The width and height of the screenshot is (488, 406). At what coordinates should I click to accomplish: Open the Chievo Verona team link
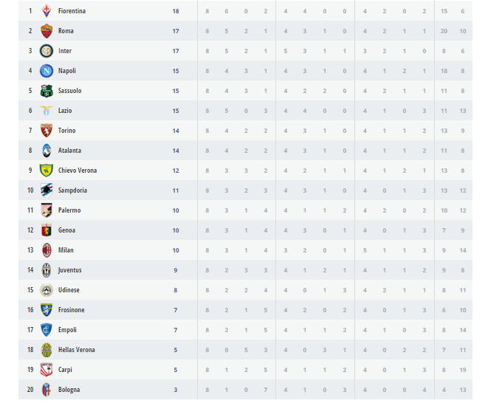click(77, 171)
